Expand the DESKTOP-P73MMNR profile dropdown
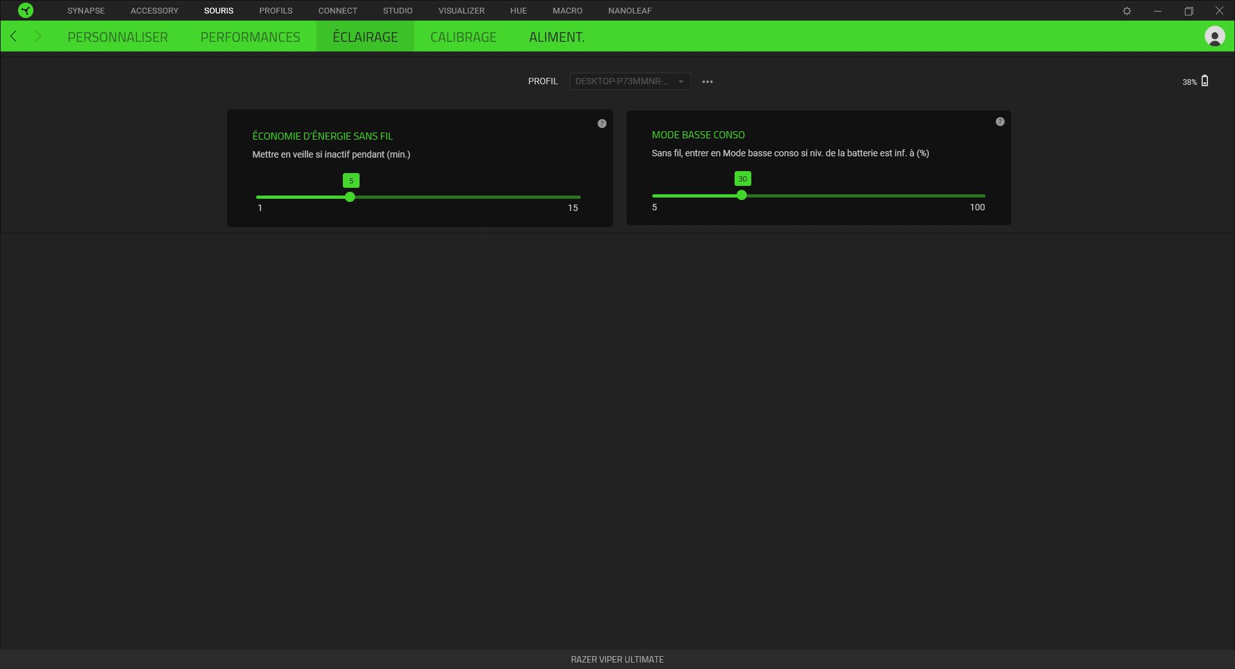This screenshot has height=669, width=1235. point(630,81)
